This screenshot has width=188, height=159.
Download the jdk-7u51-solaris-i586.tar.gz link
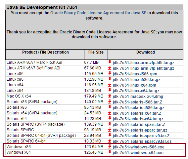138,108
